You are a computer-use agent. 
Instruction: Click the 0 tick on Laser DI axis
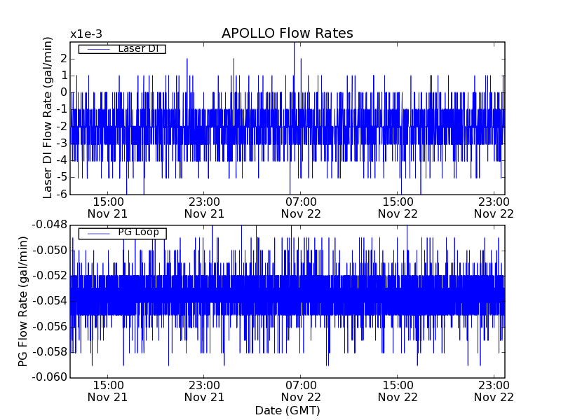tap(62, 92)
